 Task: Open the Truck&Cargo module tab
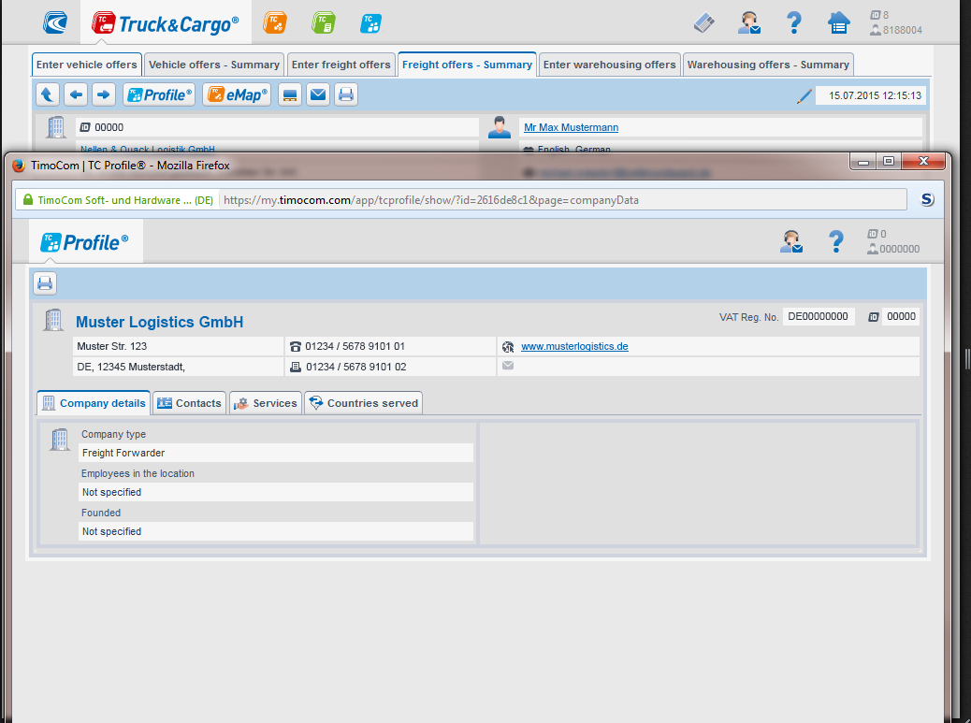pyautogui.click(x=166, y=23)
